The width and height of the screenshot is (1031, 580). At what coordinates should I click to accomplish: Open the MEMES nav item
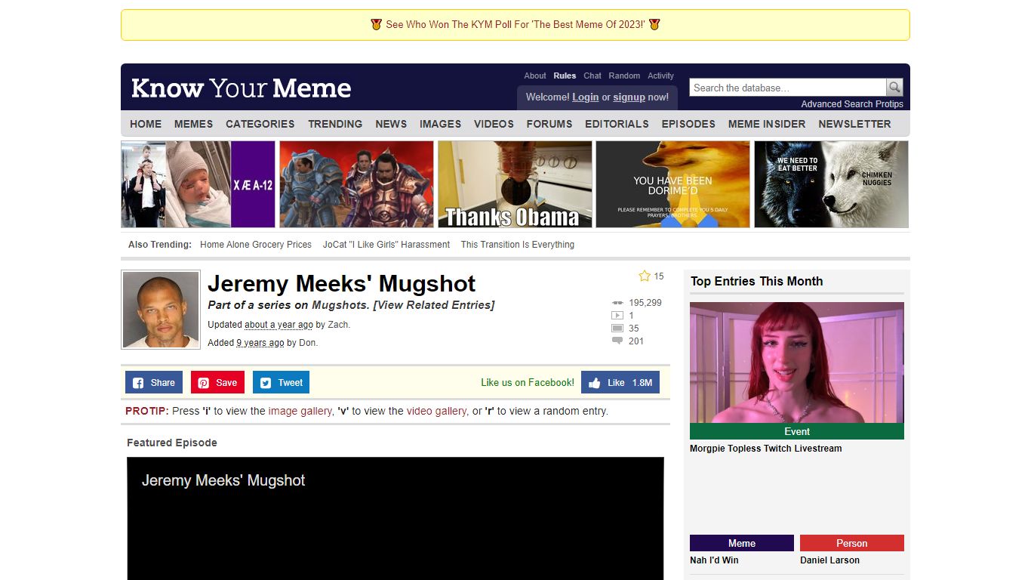193,124
